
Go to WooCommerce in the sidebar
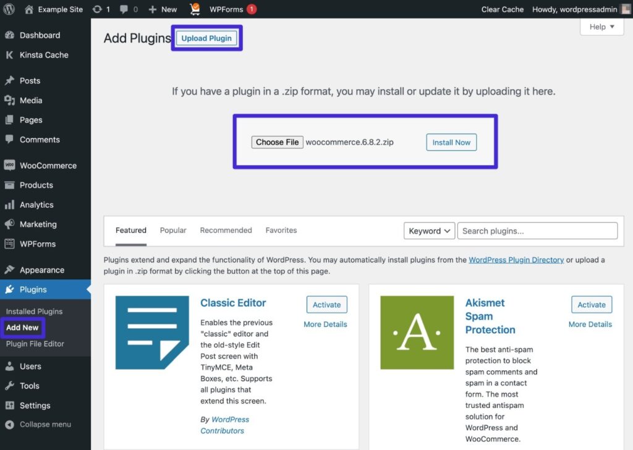(x=48, y=166)
